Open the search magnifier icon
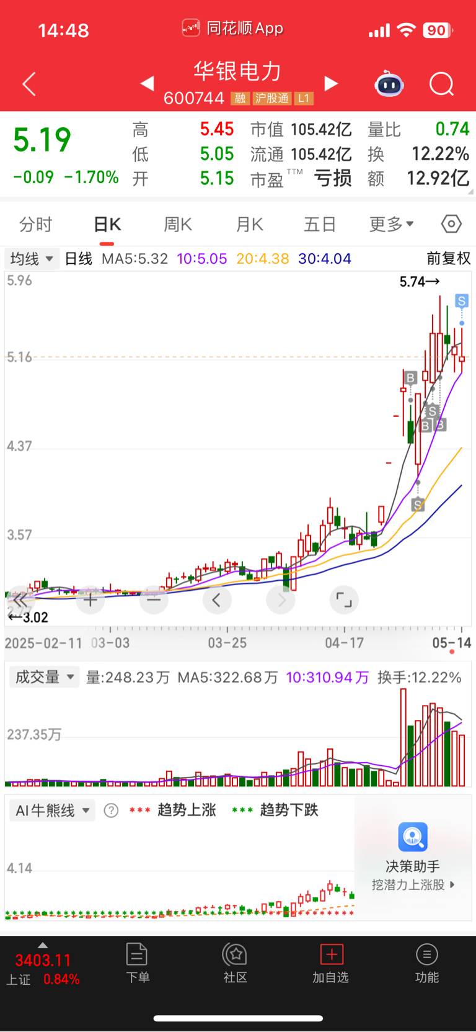This screenshot has height=1032, width=476. point(442,84)
